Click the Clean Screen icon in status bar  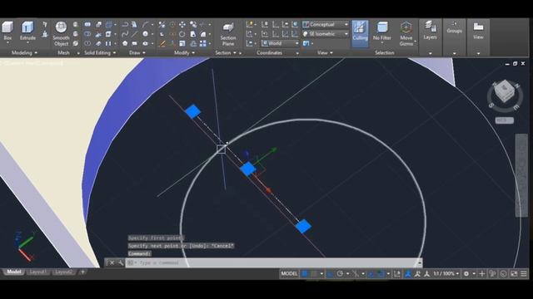pos(514,273)
